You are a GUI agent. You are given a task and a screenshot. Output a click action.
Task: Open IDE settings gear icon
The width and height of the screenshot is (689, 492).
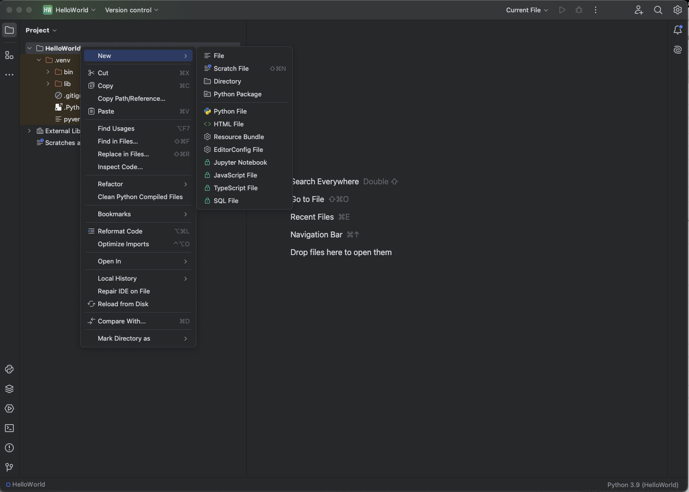[678, 10]
